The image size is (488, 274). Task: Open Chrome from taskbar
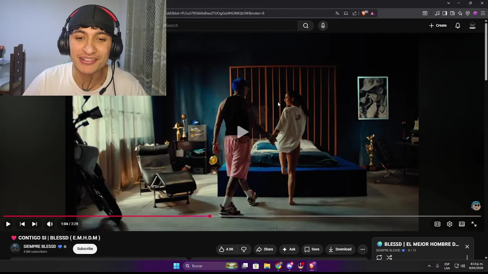click(278, 266)
